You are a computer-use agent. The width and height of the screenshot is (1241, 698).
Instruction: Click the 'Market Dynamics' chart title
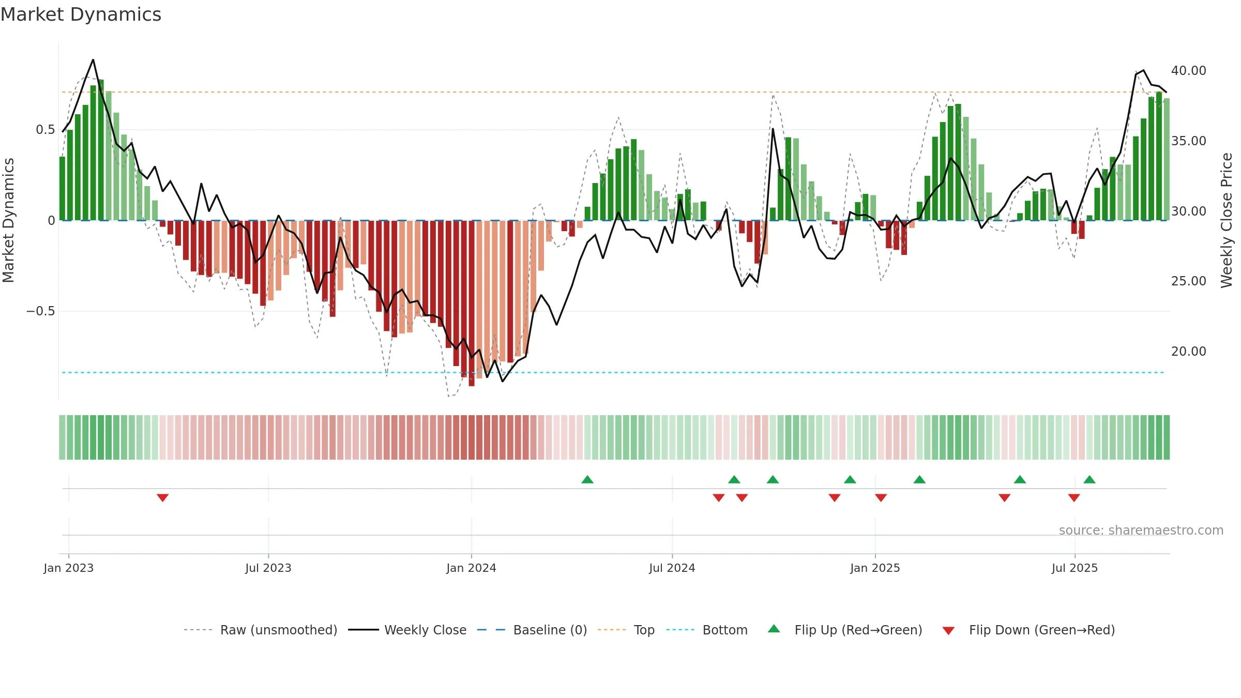(81, 14)
